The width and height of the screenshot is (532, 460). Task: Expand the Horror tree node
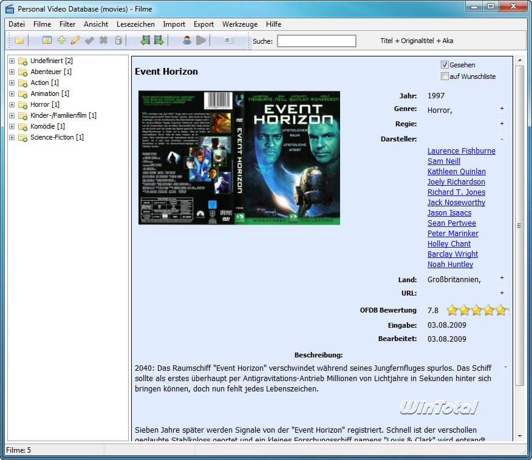[x=12, y=105]
